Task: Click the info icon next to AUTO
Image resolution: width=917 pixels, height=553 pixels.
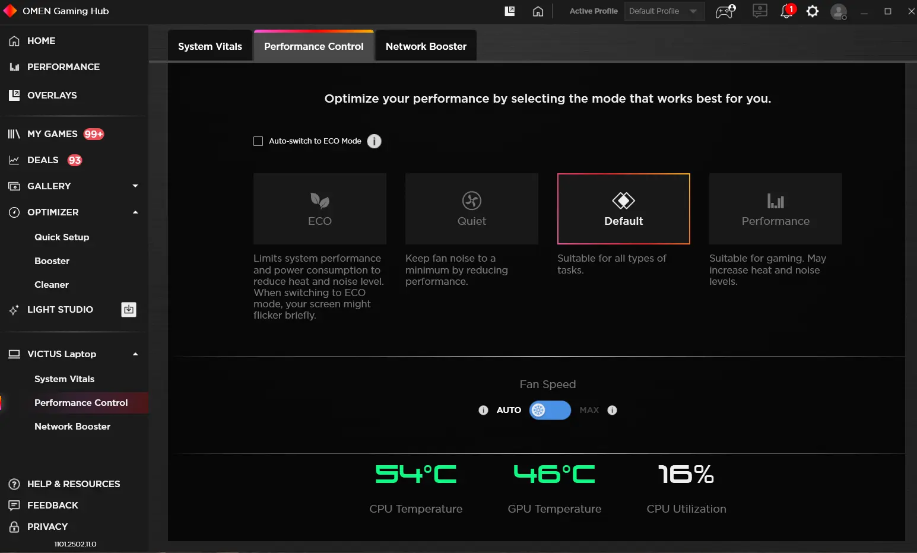Action: pos(483,410)
